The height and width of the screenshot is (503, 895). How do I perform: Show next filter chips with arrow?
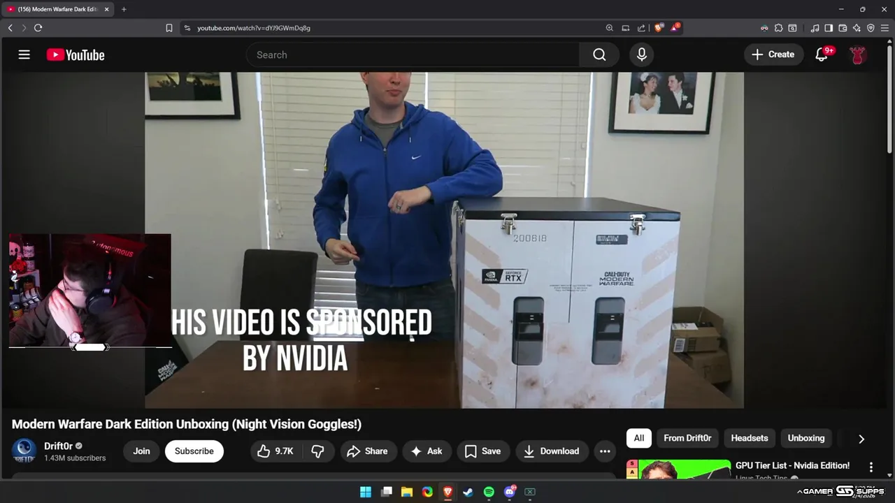(x=861, y=439)
